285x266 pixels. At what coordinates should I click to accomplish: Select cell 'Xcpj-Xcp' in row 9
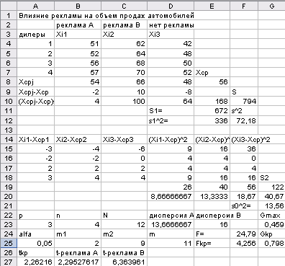click(36, 92)
